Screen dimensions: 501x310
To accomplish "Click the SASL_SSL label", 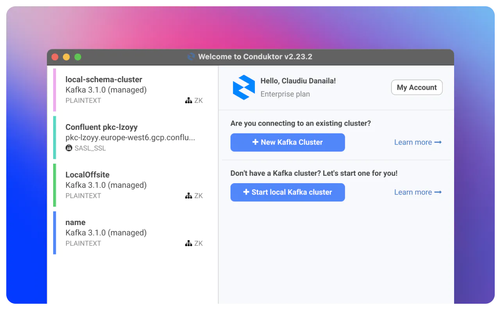I will pyautogui.click(x=90, y=148).
